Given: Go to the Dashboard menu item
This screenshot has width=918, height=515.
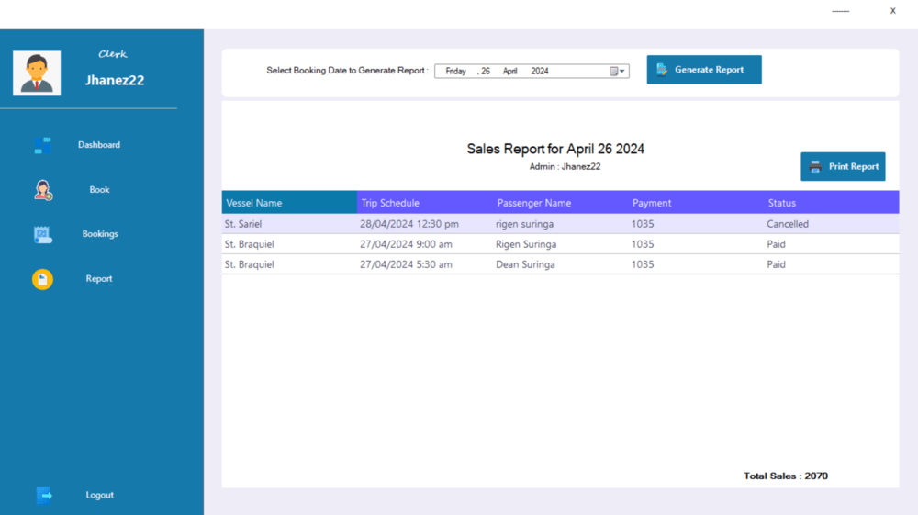Looking at the screenshot, I should pyautogui.click(x=99, y=144).
